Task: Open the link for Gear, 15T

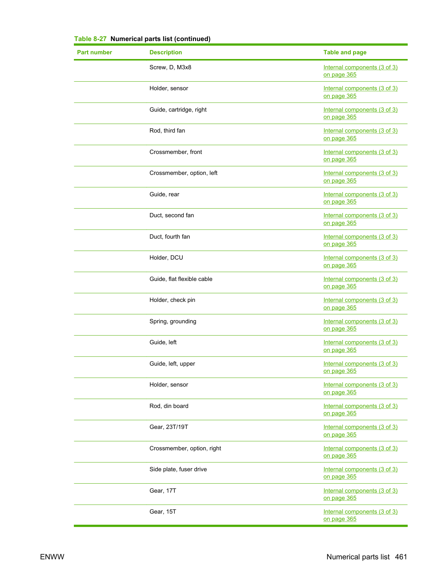Action: coord(360,515)
